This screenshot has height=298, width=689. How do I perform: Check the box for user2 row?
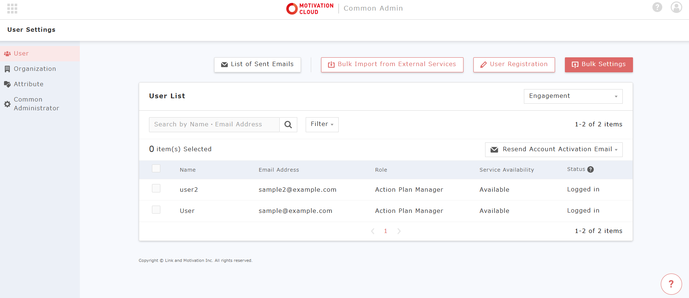point(156,188)
